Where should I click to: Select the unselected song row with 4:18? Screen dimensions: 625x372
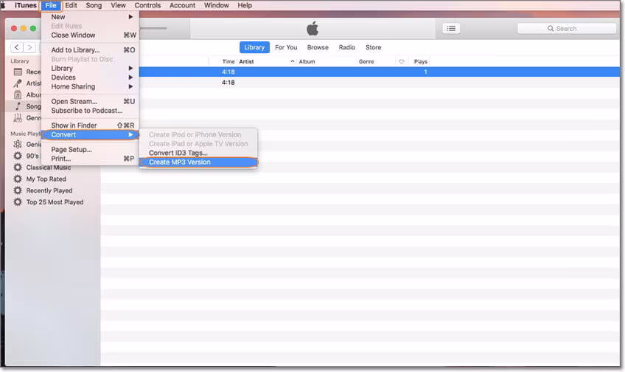click(x=360, y=83)
